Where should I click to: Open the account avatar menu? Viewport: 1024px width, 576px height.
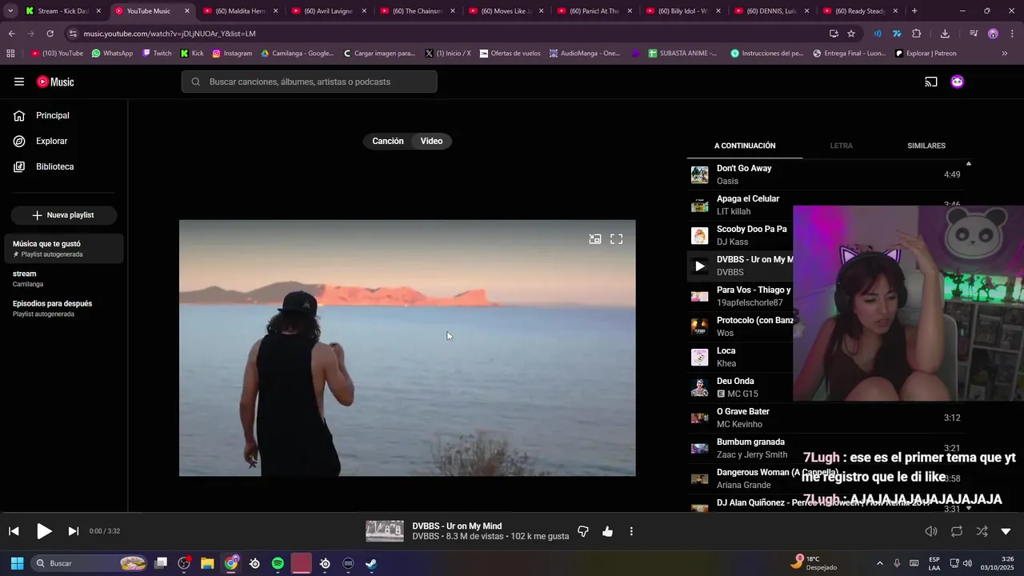[958, 82]
